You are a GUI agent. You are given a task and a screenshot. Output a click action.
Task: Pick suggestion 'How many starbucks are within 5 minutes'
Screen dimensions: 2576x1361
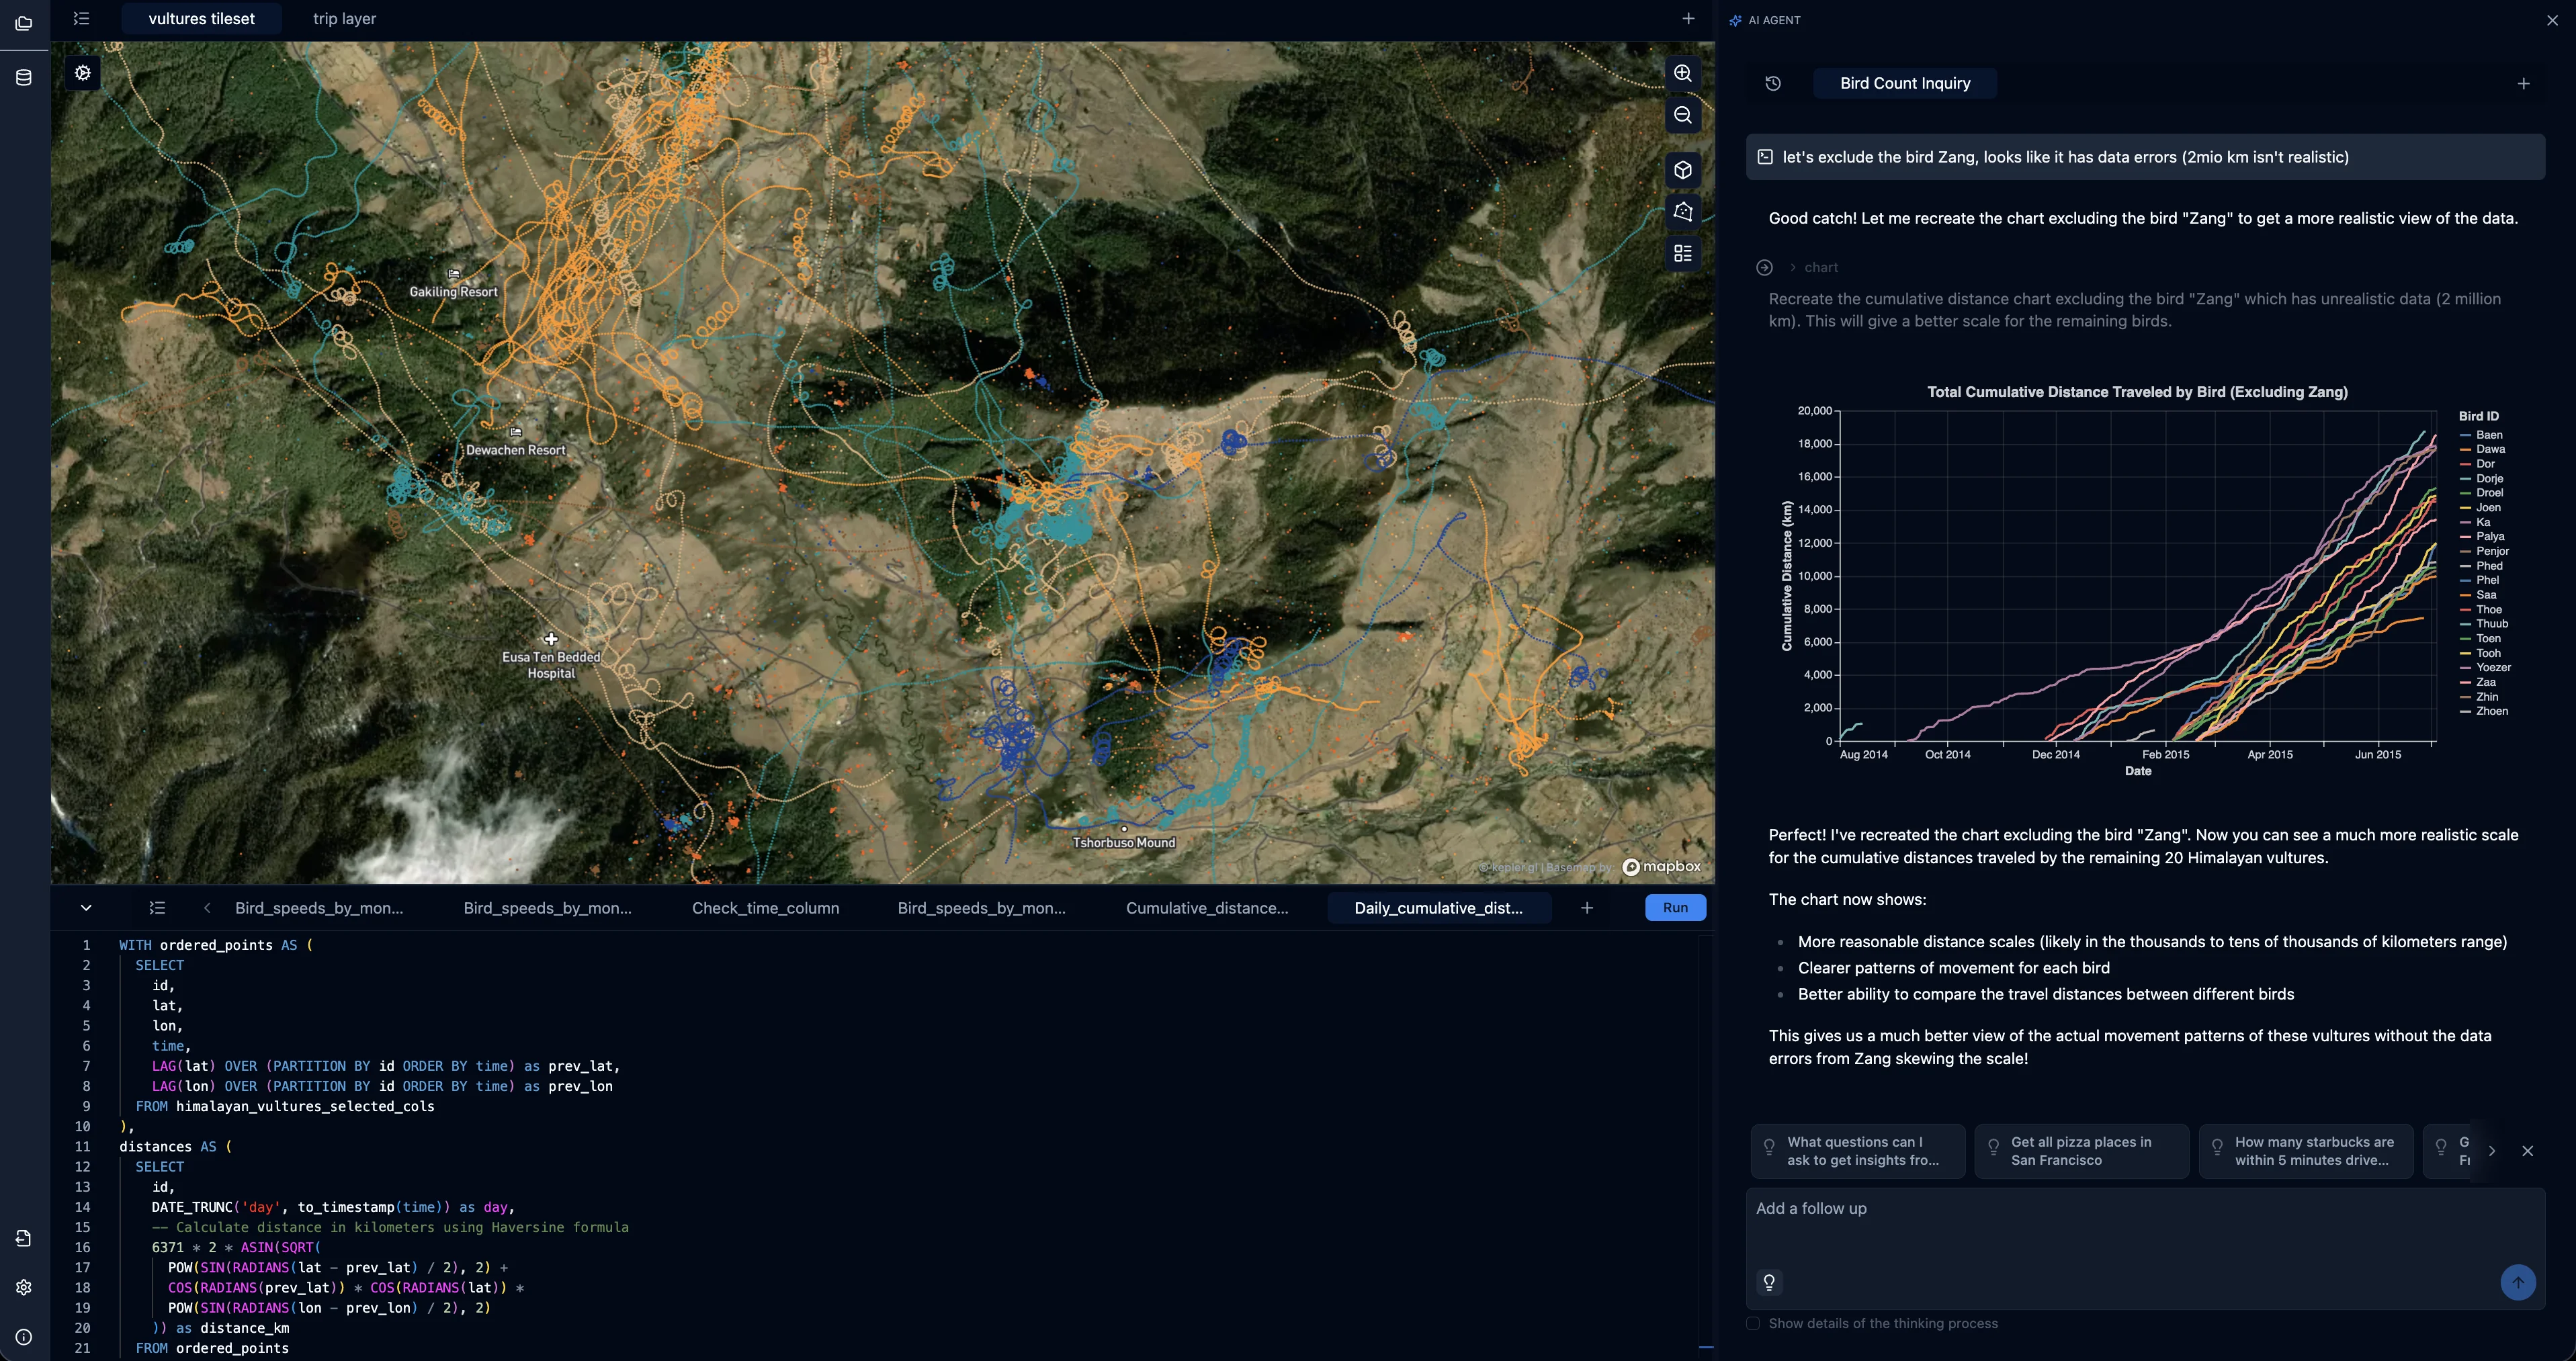2306,1151
